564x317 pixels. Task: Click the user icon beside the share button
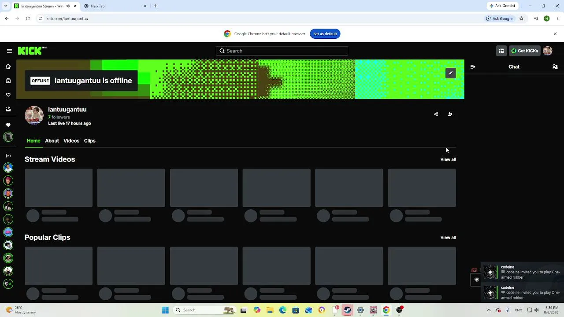(450, 114)
